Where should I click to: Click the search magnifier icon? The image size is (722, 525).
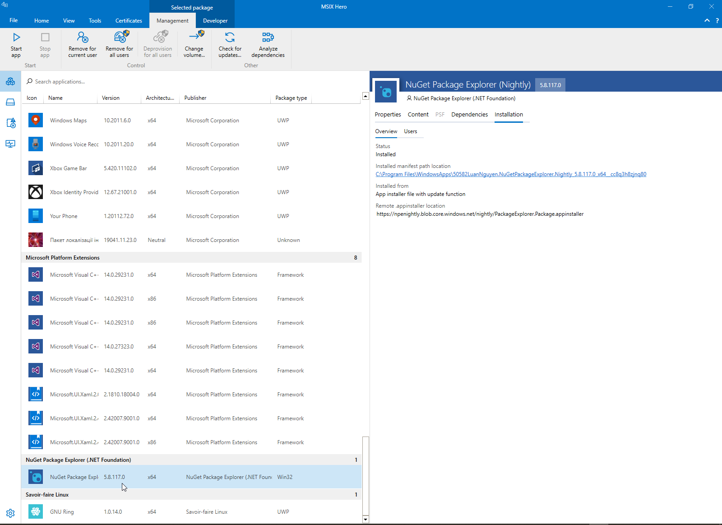pyautogui.click(x=30, y=81)
